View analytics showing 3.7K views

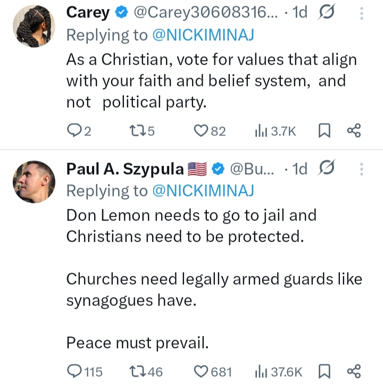(276, 131)
